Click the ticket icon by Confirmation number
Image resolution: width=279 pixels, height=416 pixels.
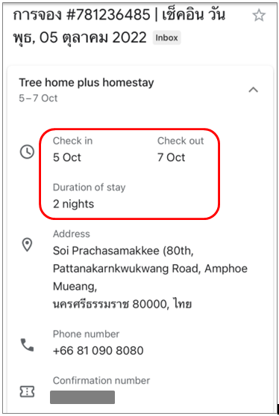tap(28, 391)
